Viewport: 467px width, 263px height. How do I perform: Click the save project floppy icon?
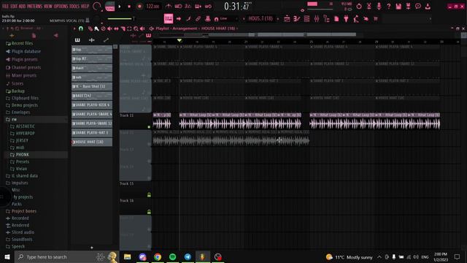pos(398,6)
